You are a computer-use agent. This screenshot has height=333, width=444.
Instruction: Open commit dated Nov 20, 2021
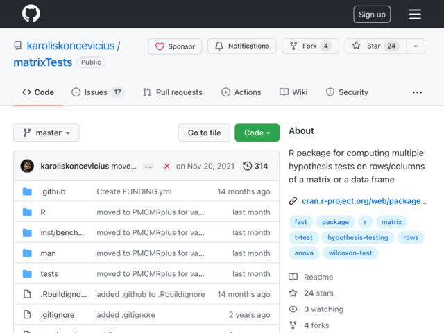click(205, 166)
